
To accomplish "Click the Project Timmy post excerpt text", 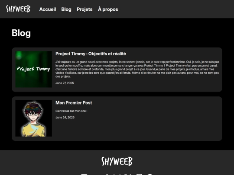I will pos(137,69).
